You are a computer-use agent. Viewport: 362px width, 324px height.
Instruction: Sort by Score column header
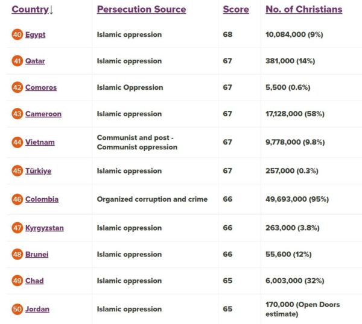pyautogui.click(x=235, y=10)
